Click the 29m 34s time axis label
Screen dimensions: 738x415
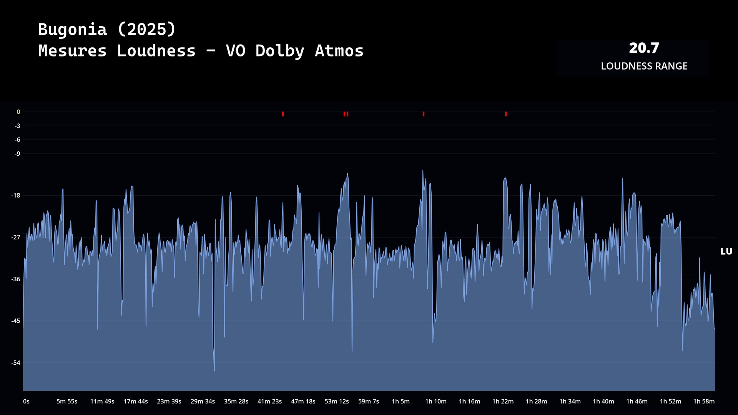point(203,402)
